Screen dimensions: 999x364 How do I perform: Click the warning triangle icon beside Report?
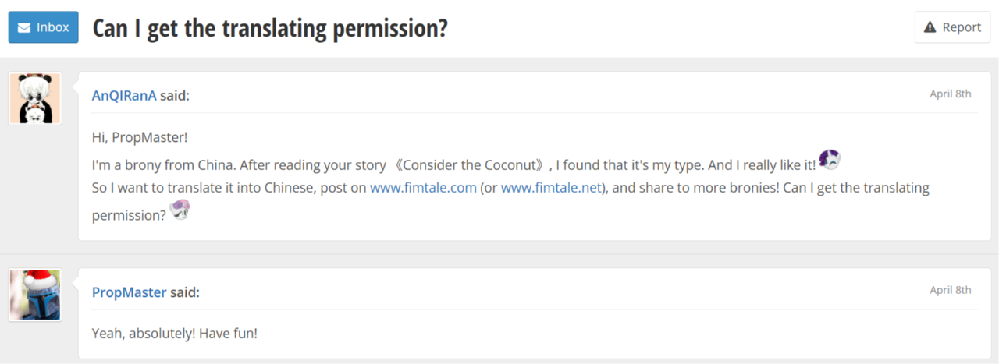930,27
